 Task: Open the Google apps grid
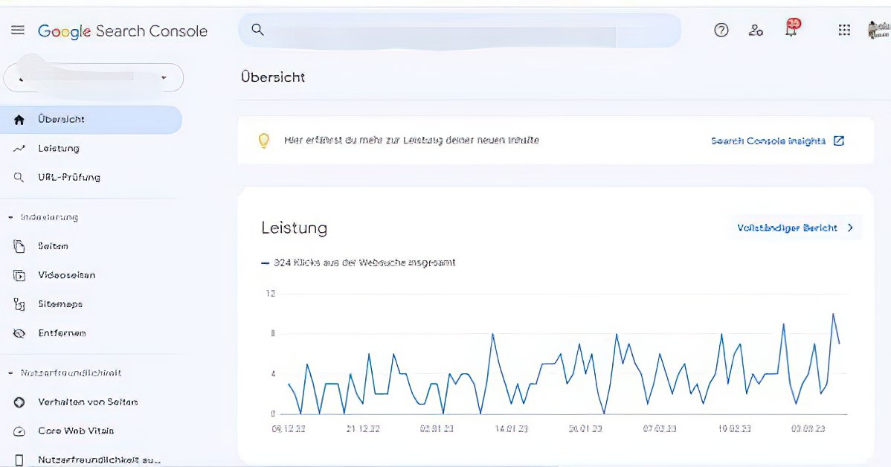843,30
